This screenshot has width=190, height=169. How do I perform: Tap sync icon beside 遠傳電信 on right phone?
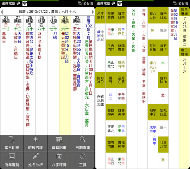click(x=113, y=3)
